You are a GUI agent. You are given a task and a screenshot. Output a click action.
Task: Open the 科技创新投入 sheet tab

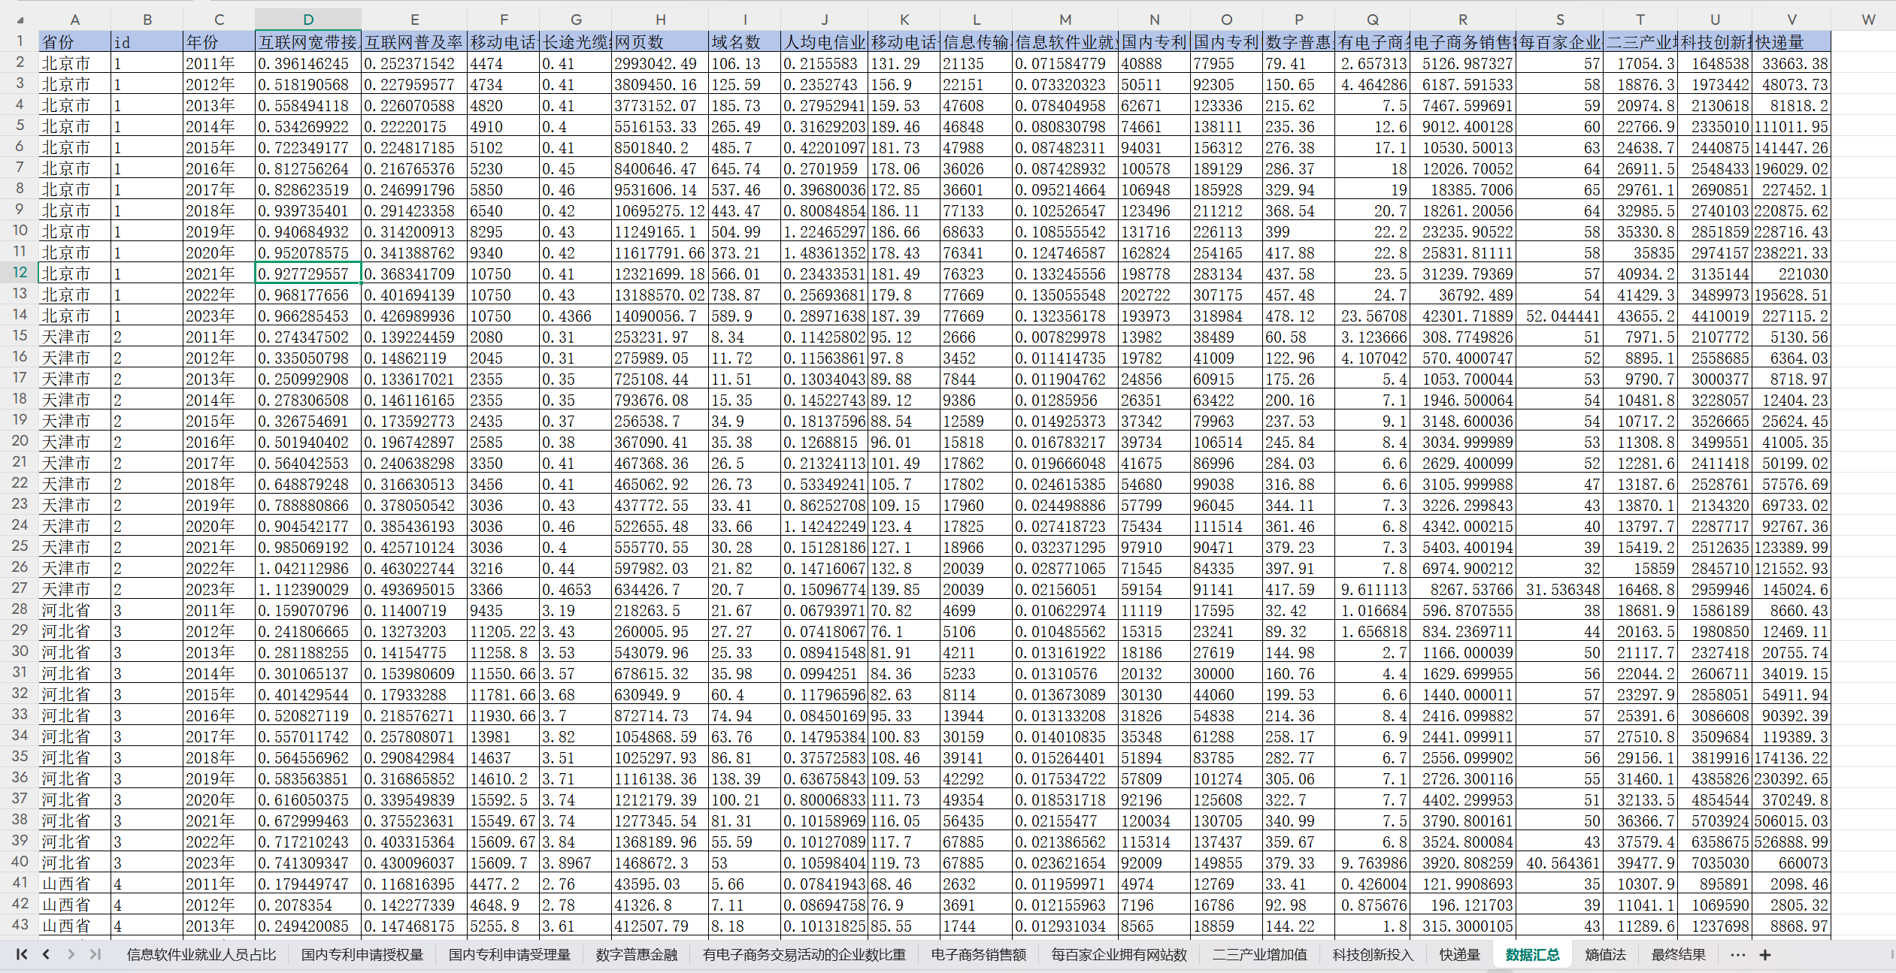[1373, 955]
